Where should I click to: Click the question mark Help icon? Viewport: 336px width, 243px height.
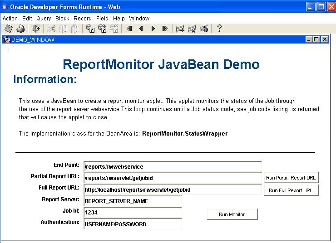[219, 29]
